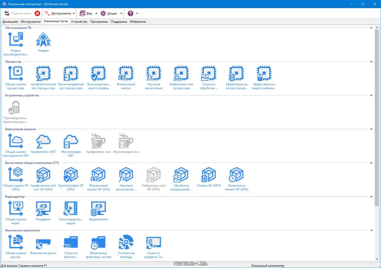Open the Программы tab
This screenshot has height=268, width=381.
[x=99, y=22]
